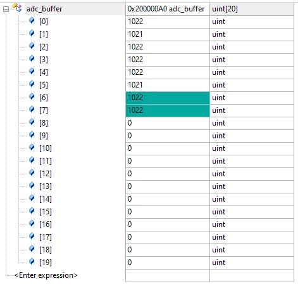Select the uint type cell of element [6]
This screenshot has height=286, width=298.
tap(252, 98)
